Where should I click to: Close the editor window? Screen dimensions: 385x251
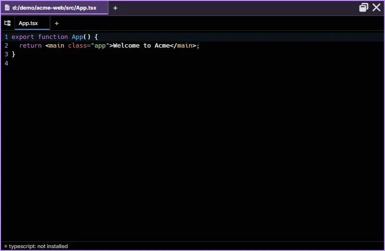[x=376, y=7]
